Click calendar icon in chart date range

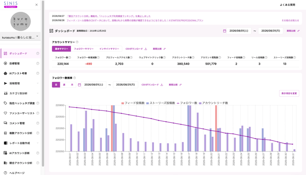(x=79, y=85)
